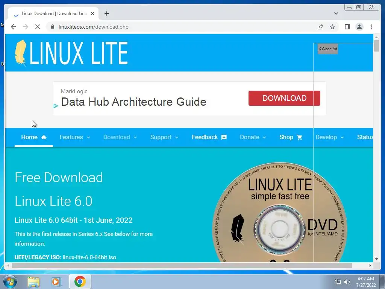Screen dimensions: 385x289
Task: Bookmark this tab with star icon
Action: point(332,27)
